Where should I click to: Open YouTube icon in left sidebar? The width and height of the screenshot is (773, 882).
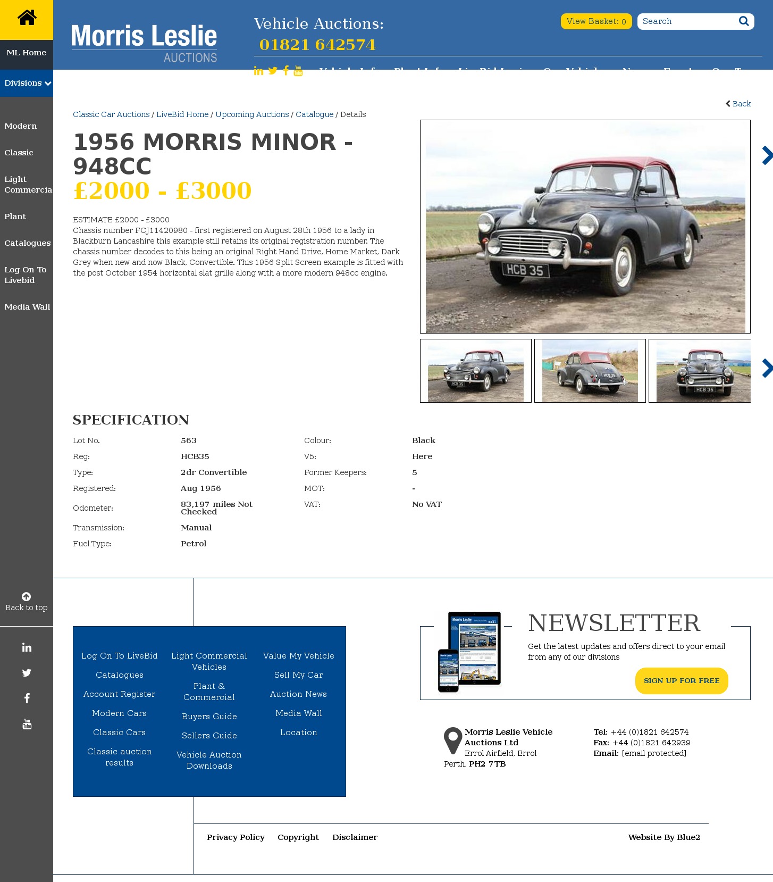[27, 724]
